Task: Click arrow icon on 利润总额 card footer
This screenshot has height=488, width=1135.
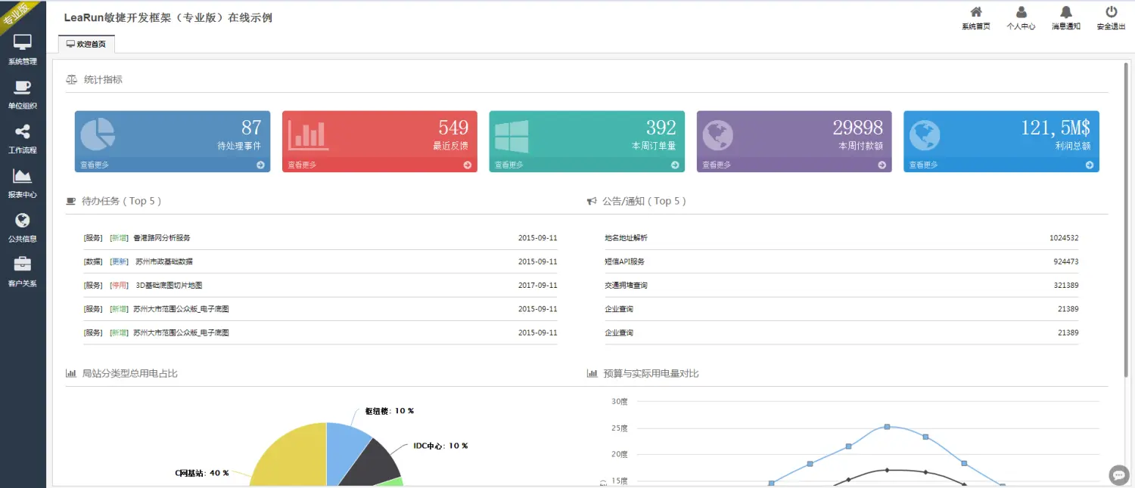Action: click(x=1090, y=165)
